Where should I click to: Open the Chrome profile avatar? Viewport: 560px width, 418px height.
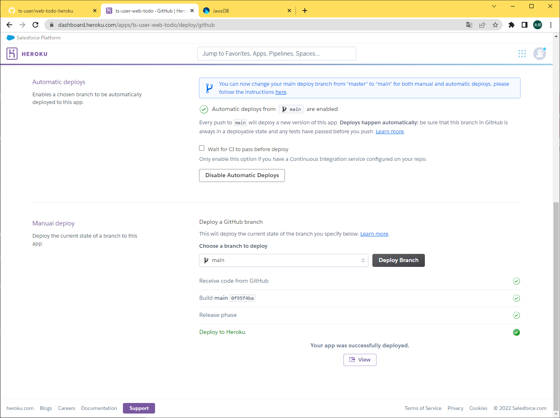[x=538, y=25]
